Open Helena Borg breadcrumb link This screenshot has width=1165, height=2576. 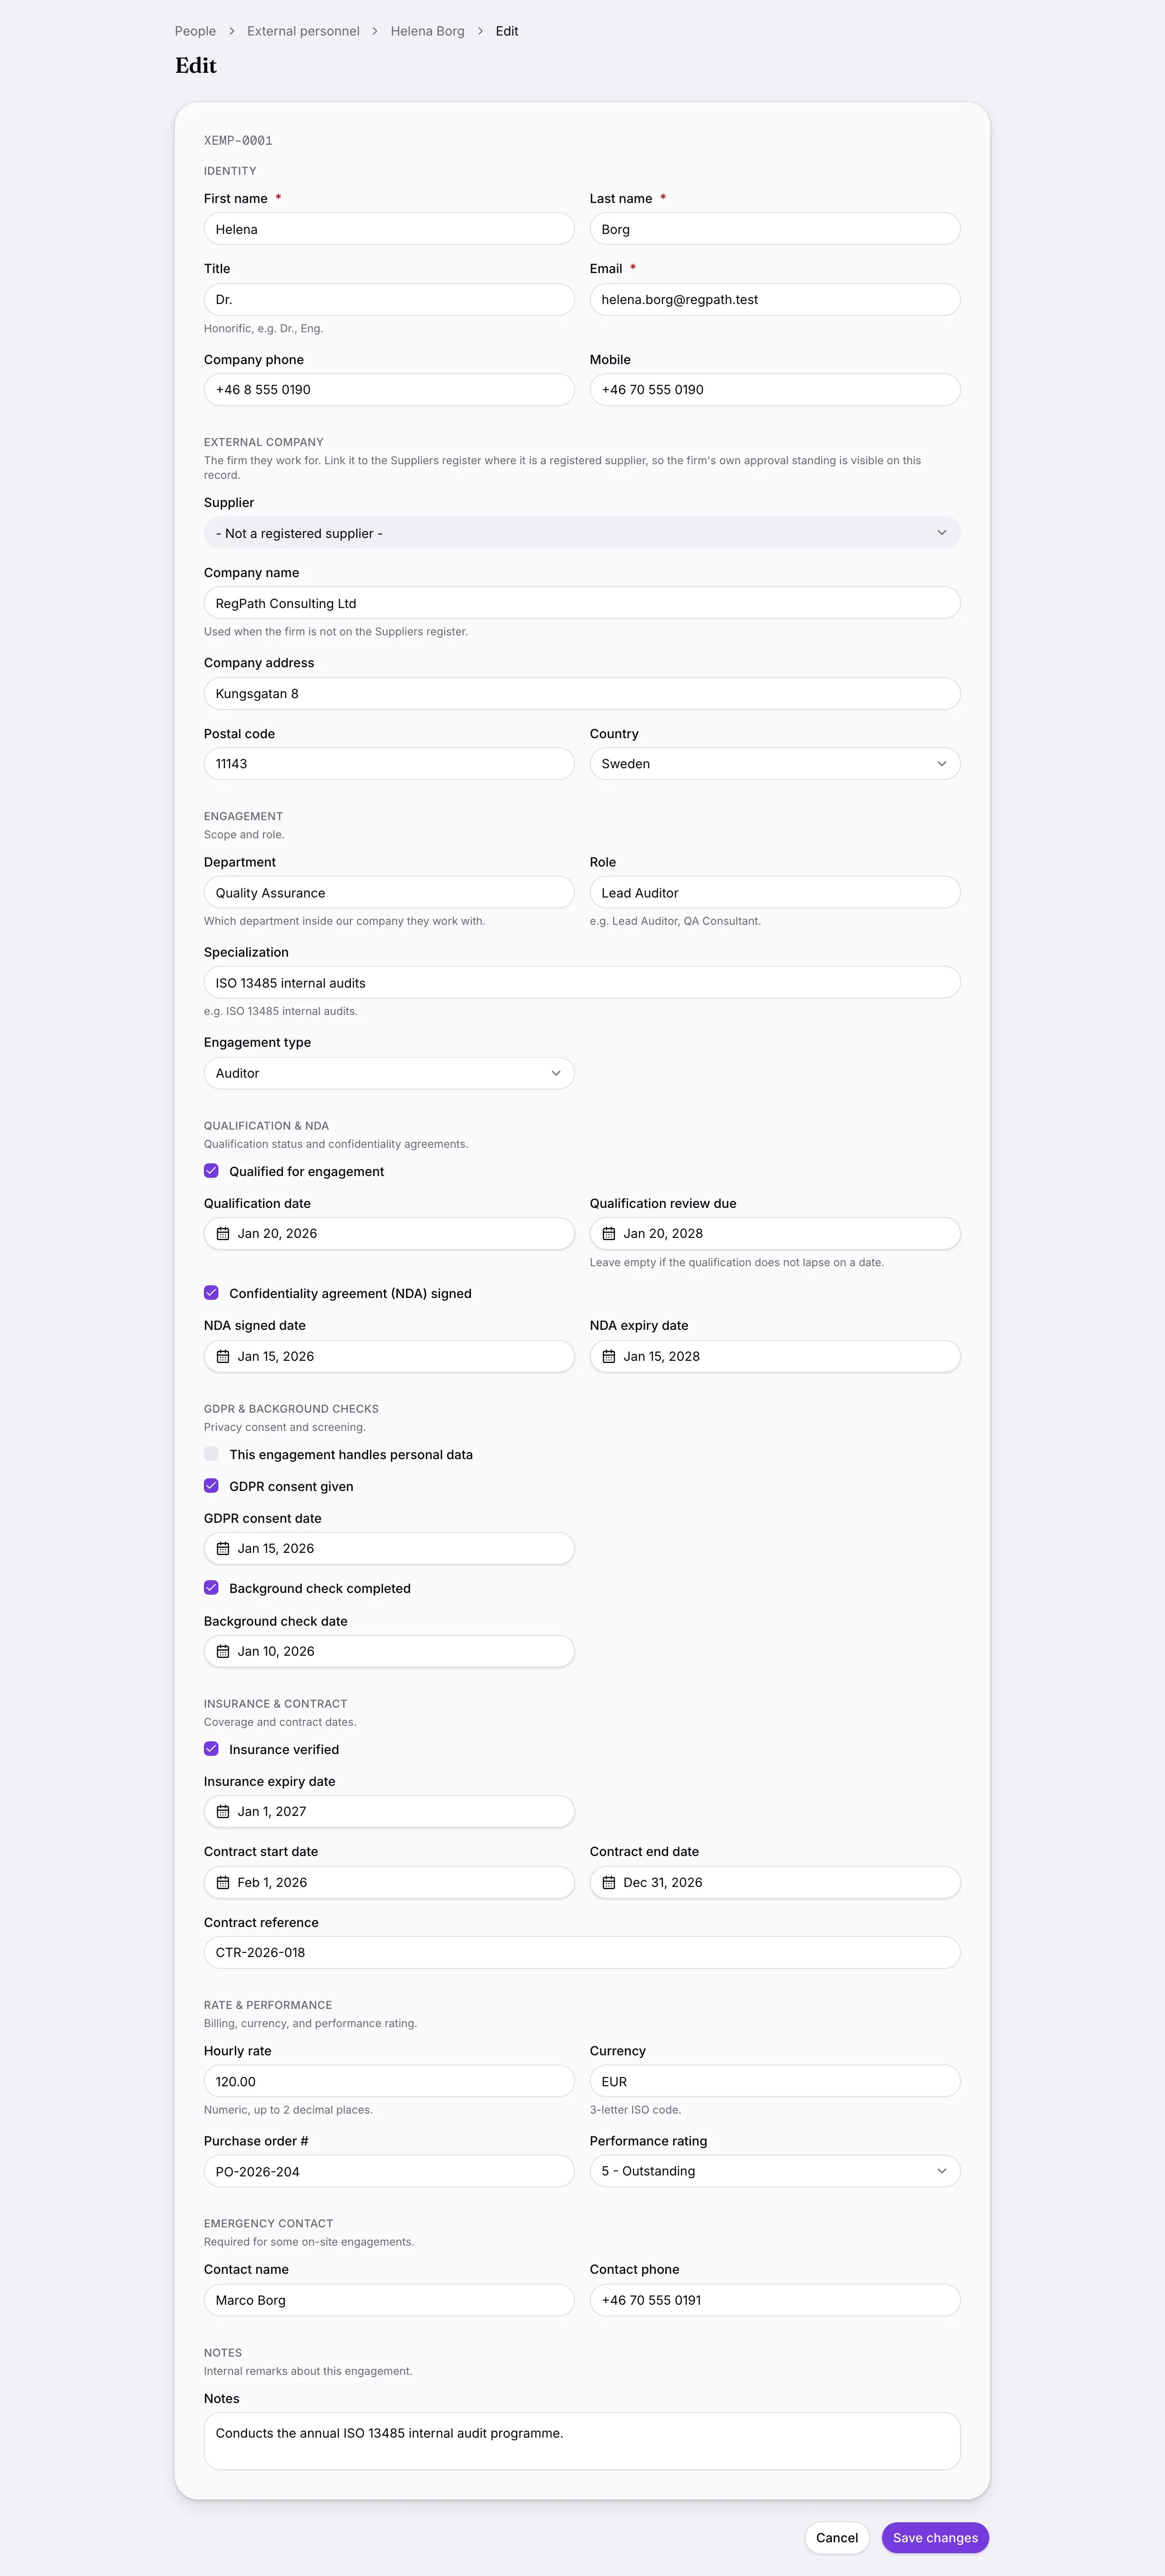click(427, 31)
